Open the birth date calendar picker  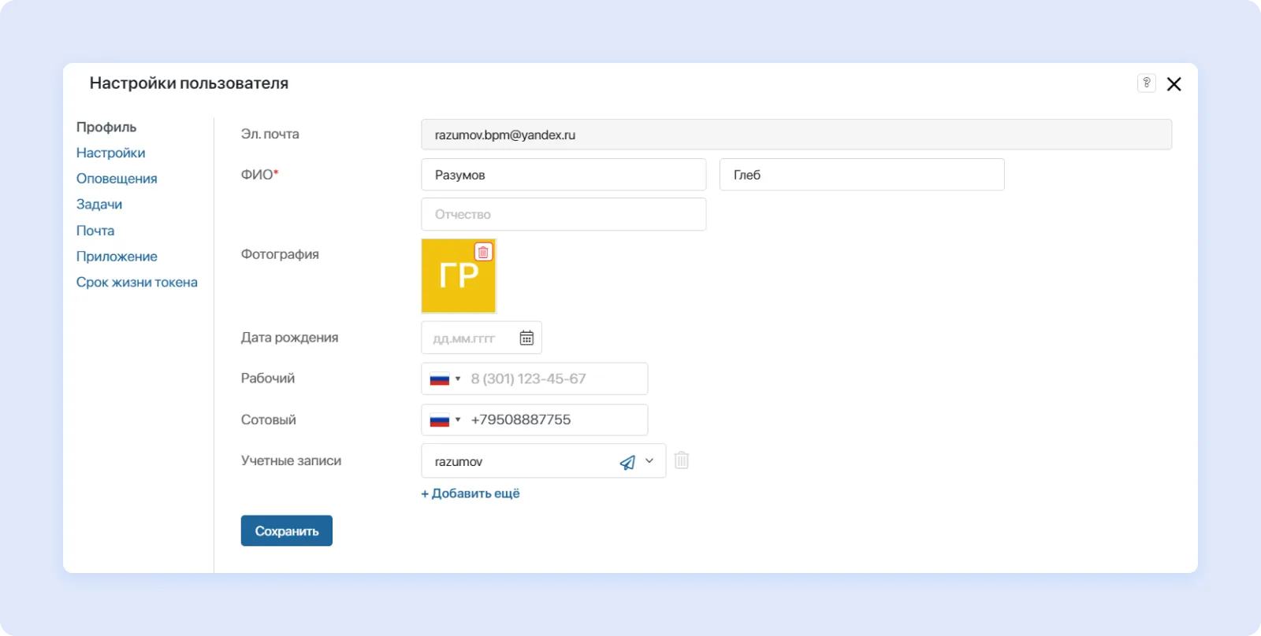point(526,338)
